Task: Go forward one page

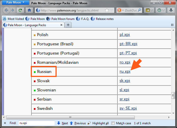Action: [13, 10]
